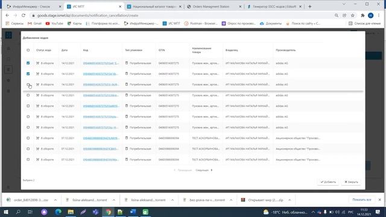Close the downloads bar
This screenshot has width=386, height=217.
pyautogui.click(x=379, y=200)
